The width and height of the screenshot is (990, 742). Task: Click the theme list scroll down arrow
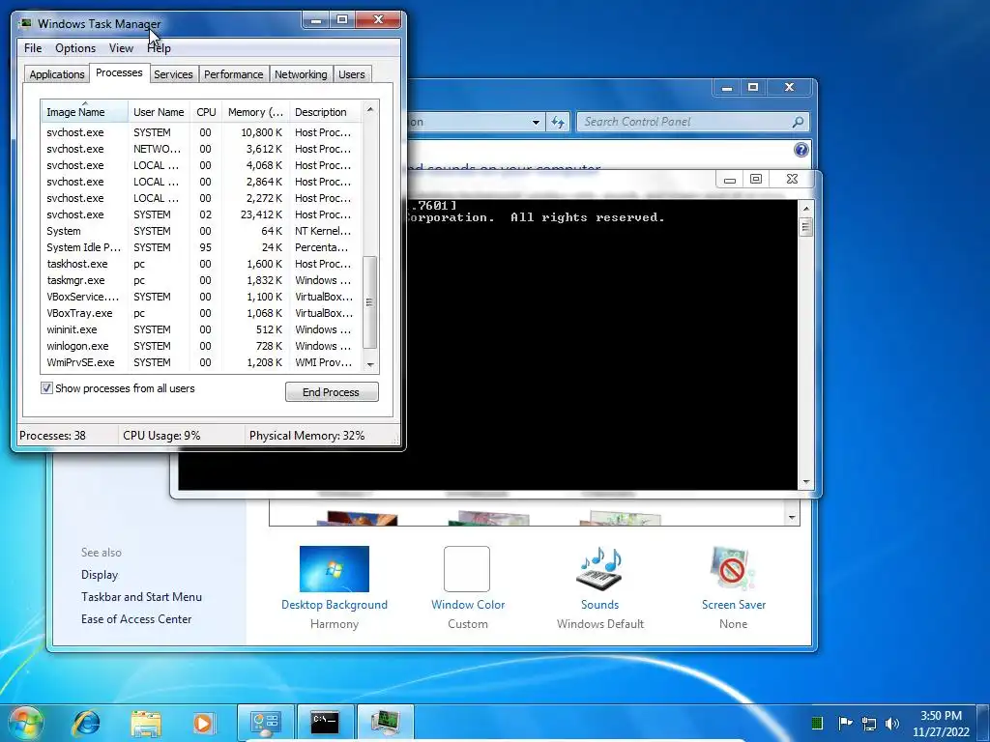[x=792, y=518]
